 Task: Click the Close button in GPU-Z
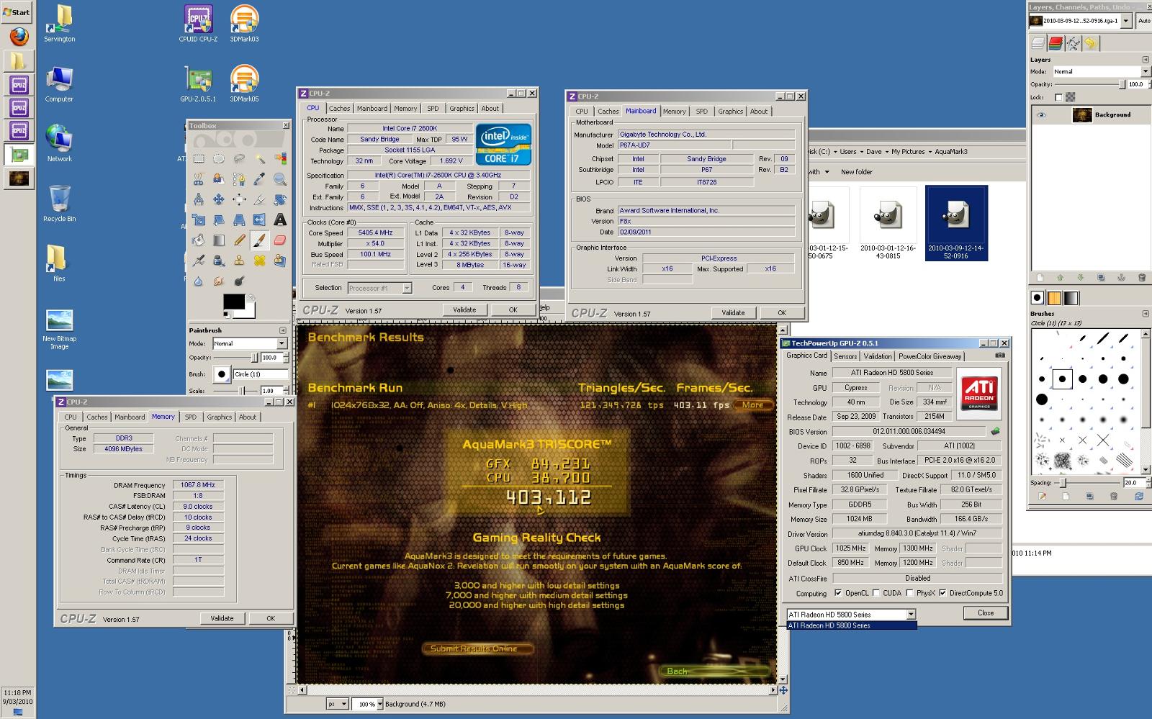click(x=986, y=613)
